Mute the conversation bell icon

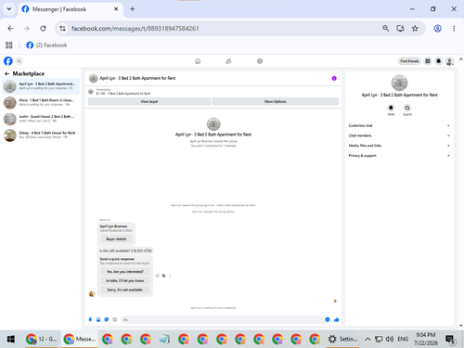[x=391, y=108]
